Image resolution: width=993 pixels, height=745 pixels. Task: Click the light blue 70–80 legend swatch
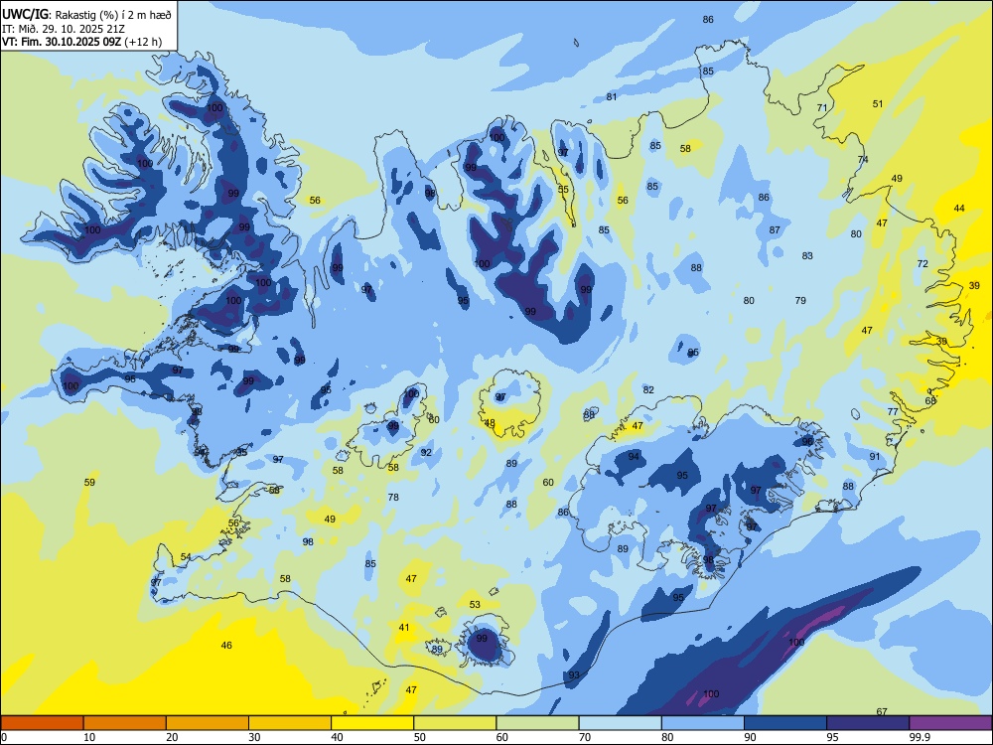(x=620, y=723)
